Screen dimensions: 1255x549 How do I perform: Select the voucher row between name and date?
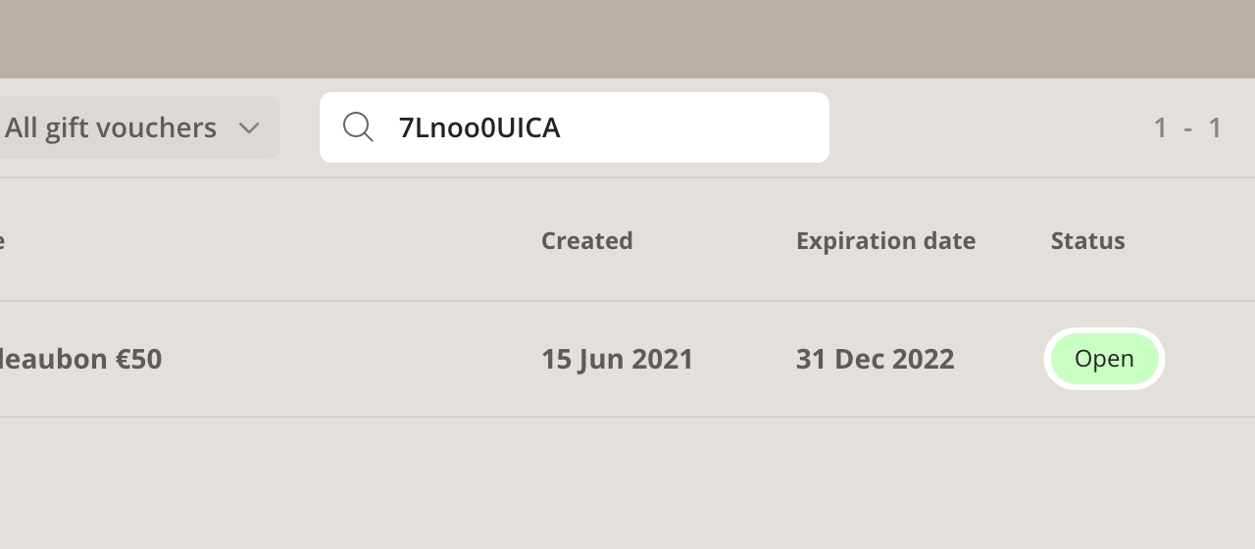point(351,359)
